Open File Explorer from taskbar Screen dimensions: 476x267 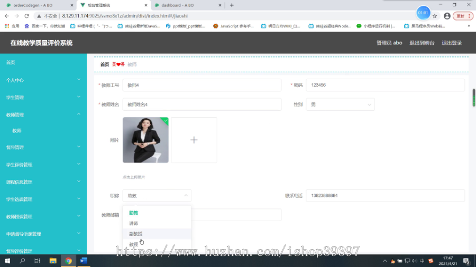click(53, 261)
